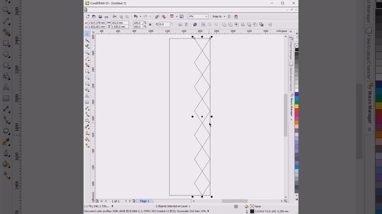Click the Import icon
The width and height of the screenshot is (382, 214).
click(x=157, y=17)
